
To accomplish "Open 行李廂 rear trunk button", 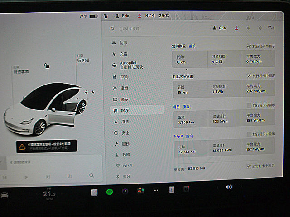I will click(83, 58).
